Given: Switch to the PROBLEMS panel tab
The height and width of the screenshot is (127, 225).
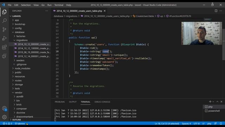Looking at the screenshot, I should pos(60,102).
